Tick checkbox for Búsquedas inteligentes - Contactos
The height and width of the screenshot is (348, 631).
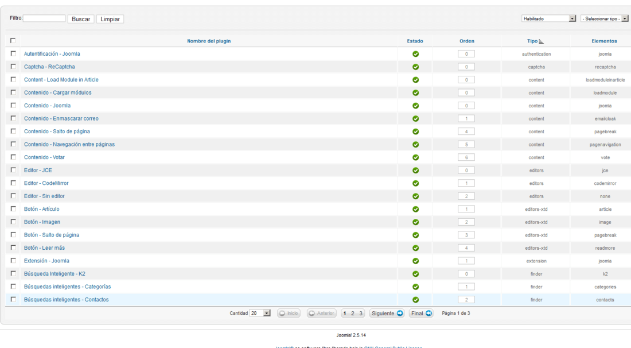[13, 299]
